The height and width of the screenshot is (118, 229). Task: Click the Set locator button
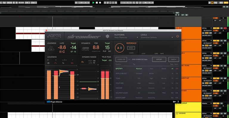[x=177, y=13]
